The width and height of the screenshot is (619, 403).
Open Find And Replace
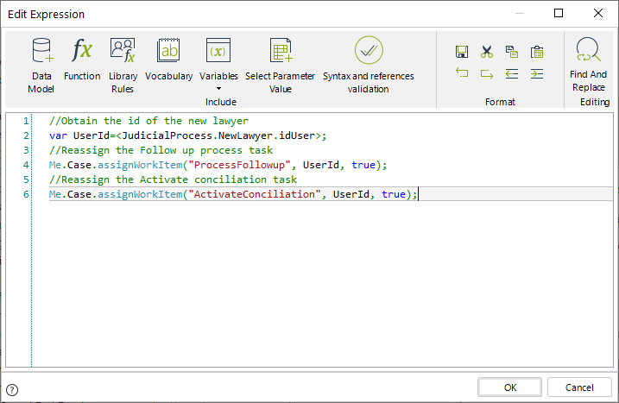(588, 65)
